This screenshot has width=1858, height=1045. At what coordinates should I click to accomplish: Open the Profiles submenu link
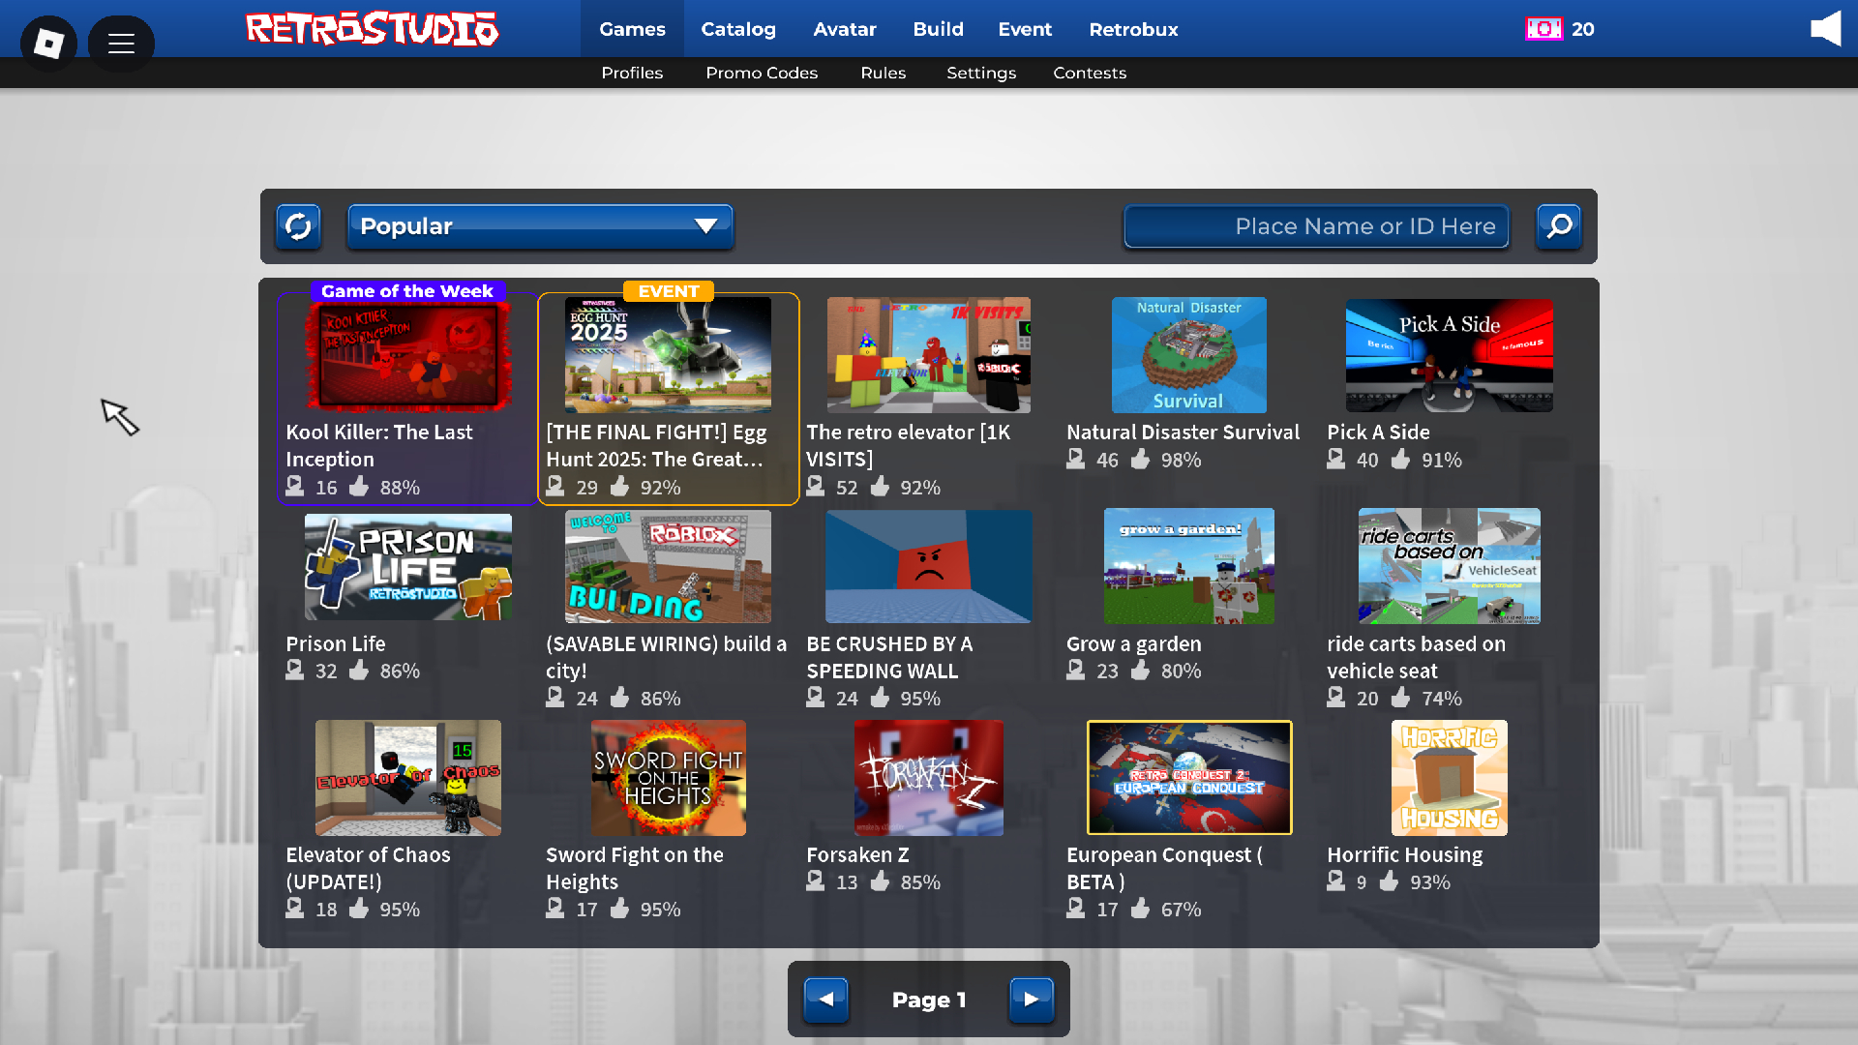[632, 73]
